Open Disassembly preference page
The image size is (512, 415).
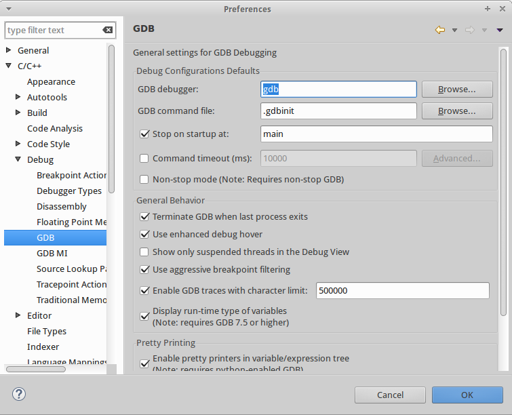(x=62, y=206)
